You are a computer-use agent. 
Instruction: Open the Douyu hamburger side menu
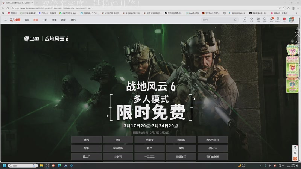click(5, 20)
